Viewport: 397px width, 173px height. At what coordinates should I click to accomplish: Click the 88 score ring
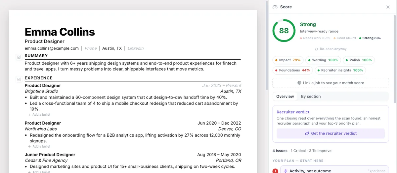click(284, 31)
